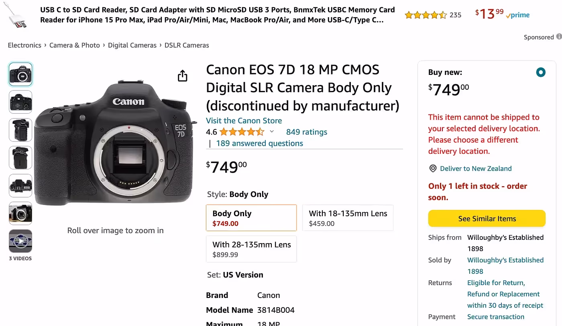Image resolution: width=562 pixels, height=326 pixels.
Task: Play the product videos thumbnail
Action: pyautogui.click(x=20, y=241)
